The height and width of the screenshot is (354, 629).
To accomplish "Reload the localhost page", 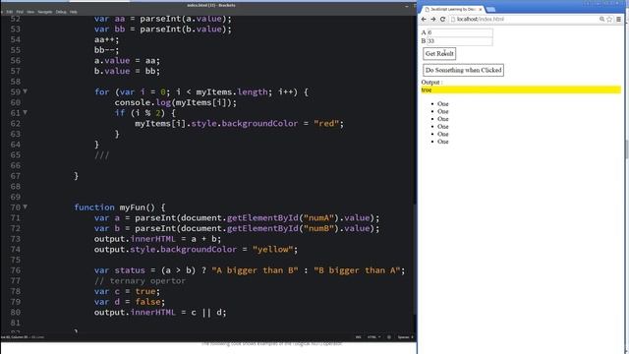I will coord(442,20).
